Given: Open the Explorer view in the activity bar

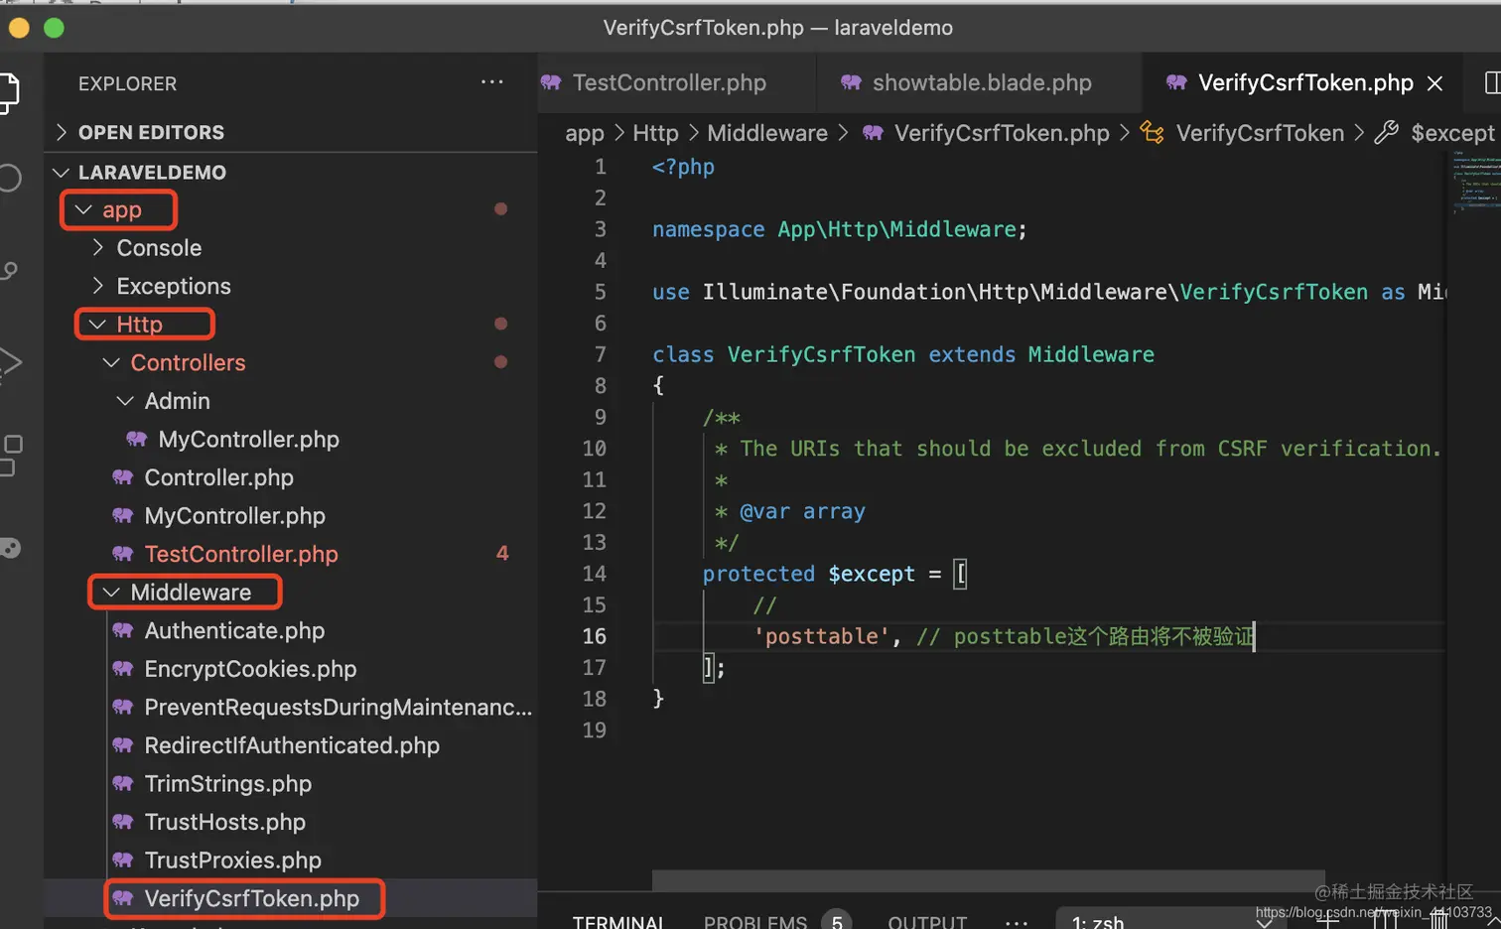Looking at the screenshot, I should click(8, 92).
